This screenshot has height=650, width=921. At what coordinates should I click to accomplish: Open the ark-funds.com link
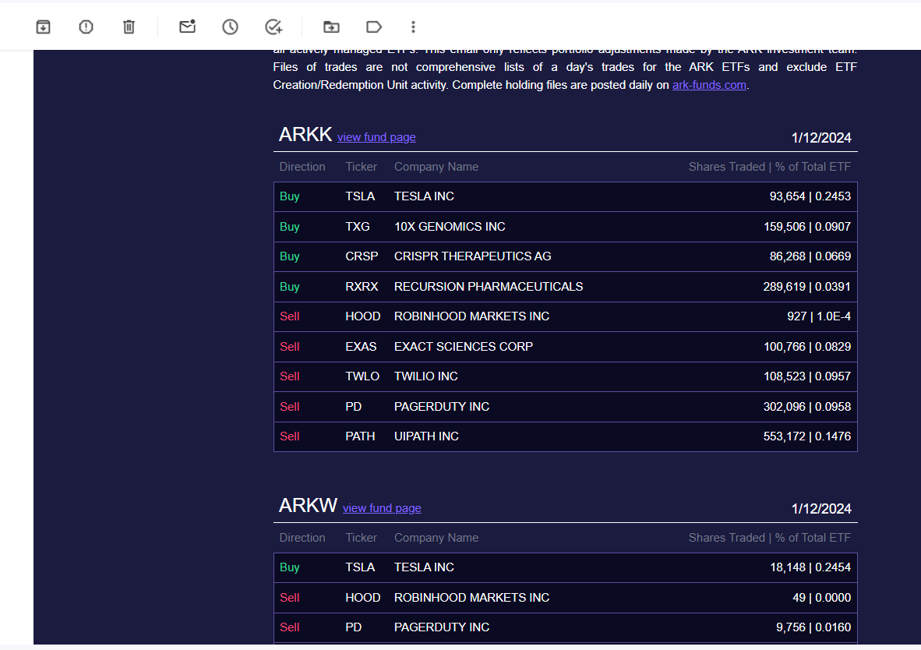coord(709,84)
